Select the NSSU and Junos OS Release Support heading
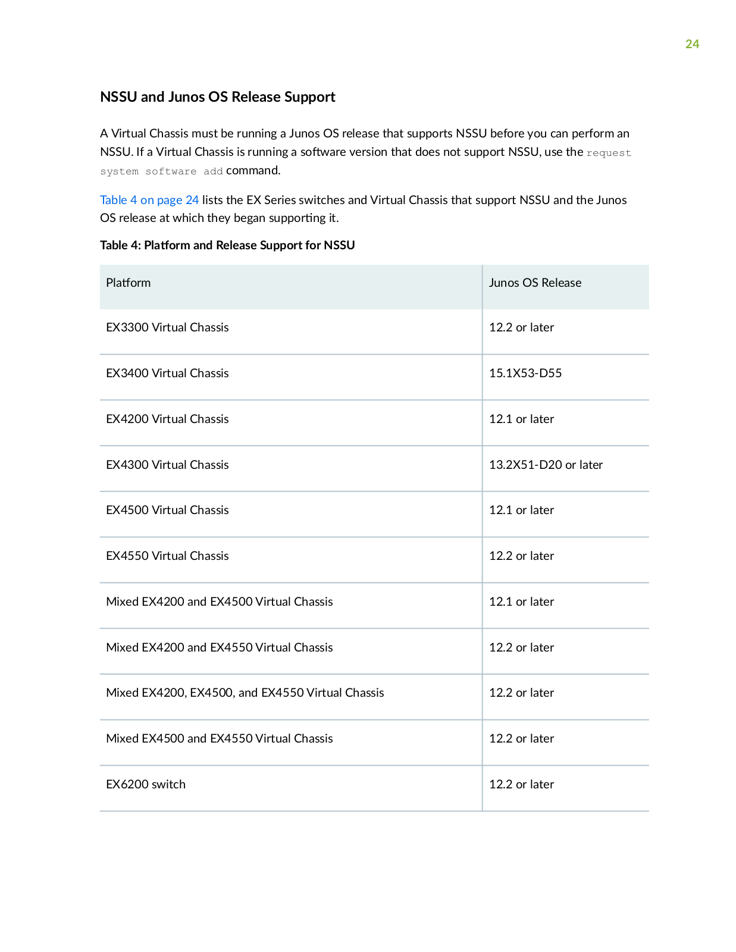Image resolution: width=736 pixels, height=952 pixels. [x=218, y=97]
